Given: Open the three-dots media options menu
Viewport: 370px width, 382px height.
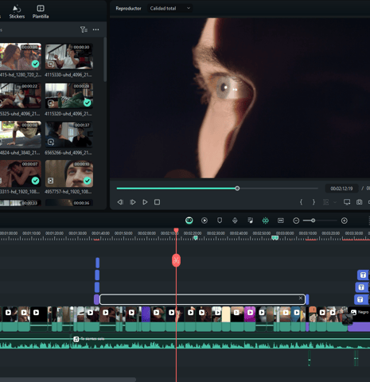Looking at the screenshot, I should (x=96, y=29).
